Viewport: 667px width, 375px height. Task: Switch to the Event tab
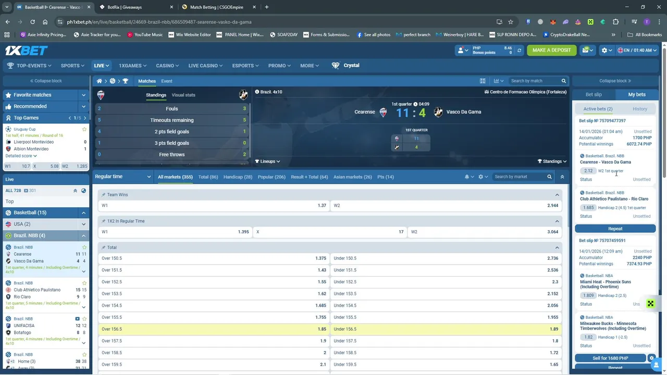pos(167,81)
